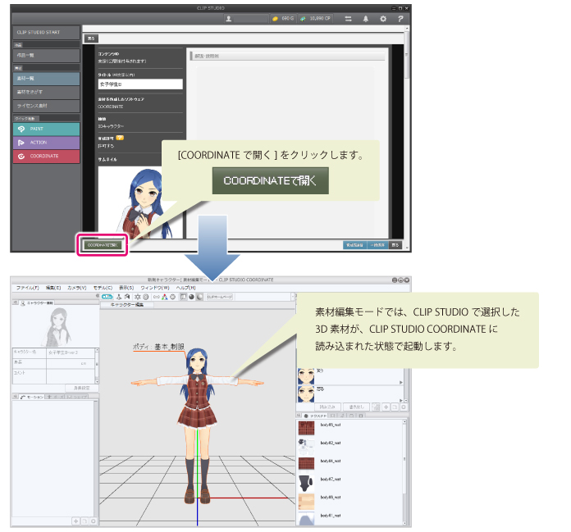Click the faded character preview in COORDINATE
571x532 pixels.
click(56, 328)
